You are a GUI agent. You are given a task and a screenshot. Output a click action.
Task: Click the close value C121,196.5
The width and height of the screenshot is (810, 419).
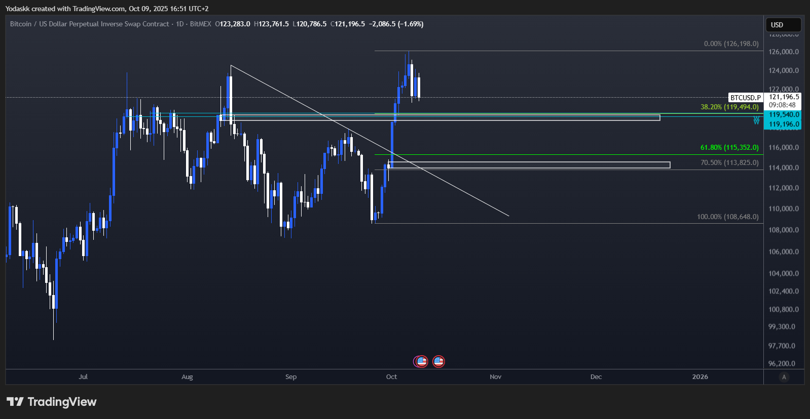tap(348, 24)
